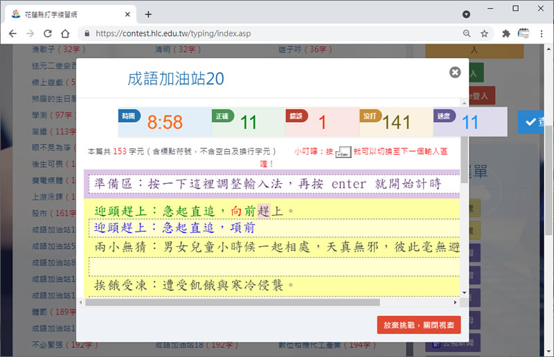Open Chrome's three-dot menu
Image resolution: width=554 pixels, height=357 pixels.
pyautogui.click(x=542, y=33)
